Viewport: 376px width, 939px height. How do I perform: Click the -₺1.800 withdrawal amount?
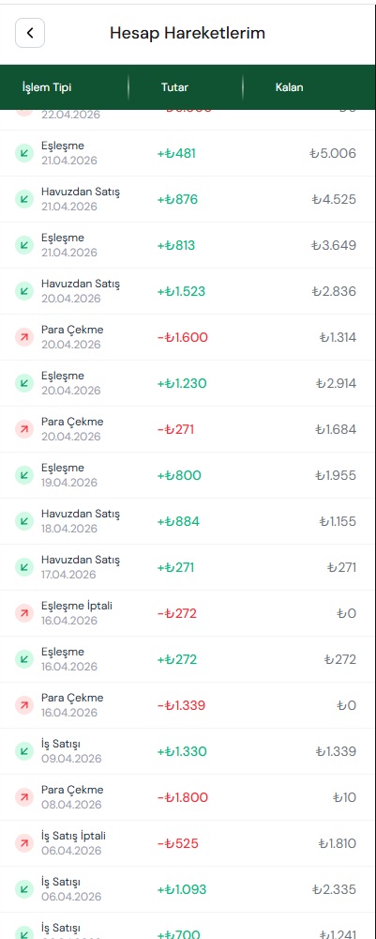[183, 797]
